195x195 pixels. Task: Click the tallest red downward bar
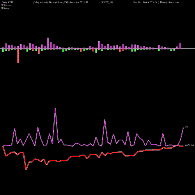(x=18, y=56)
